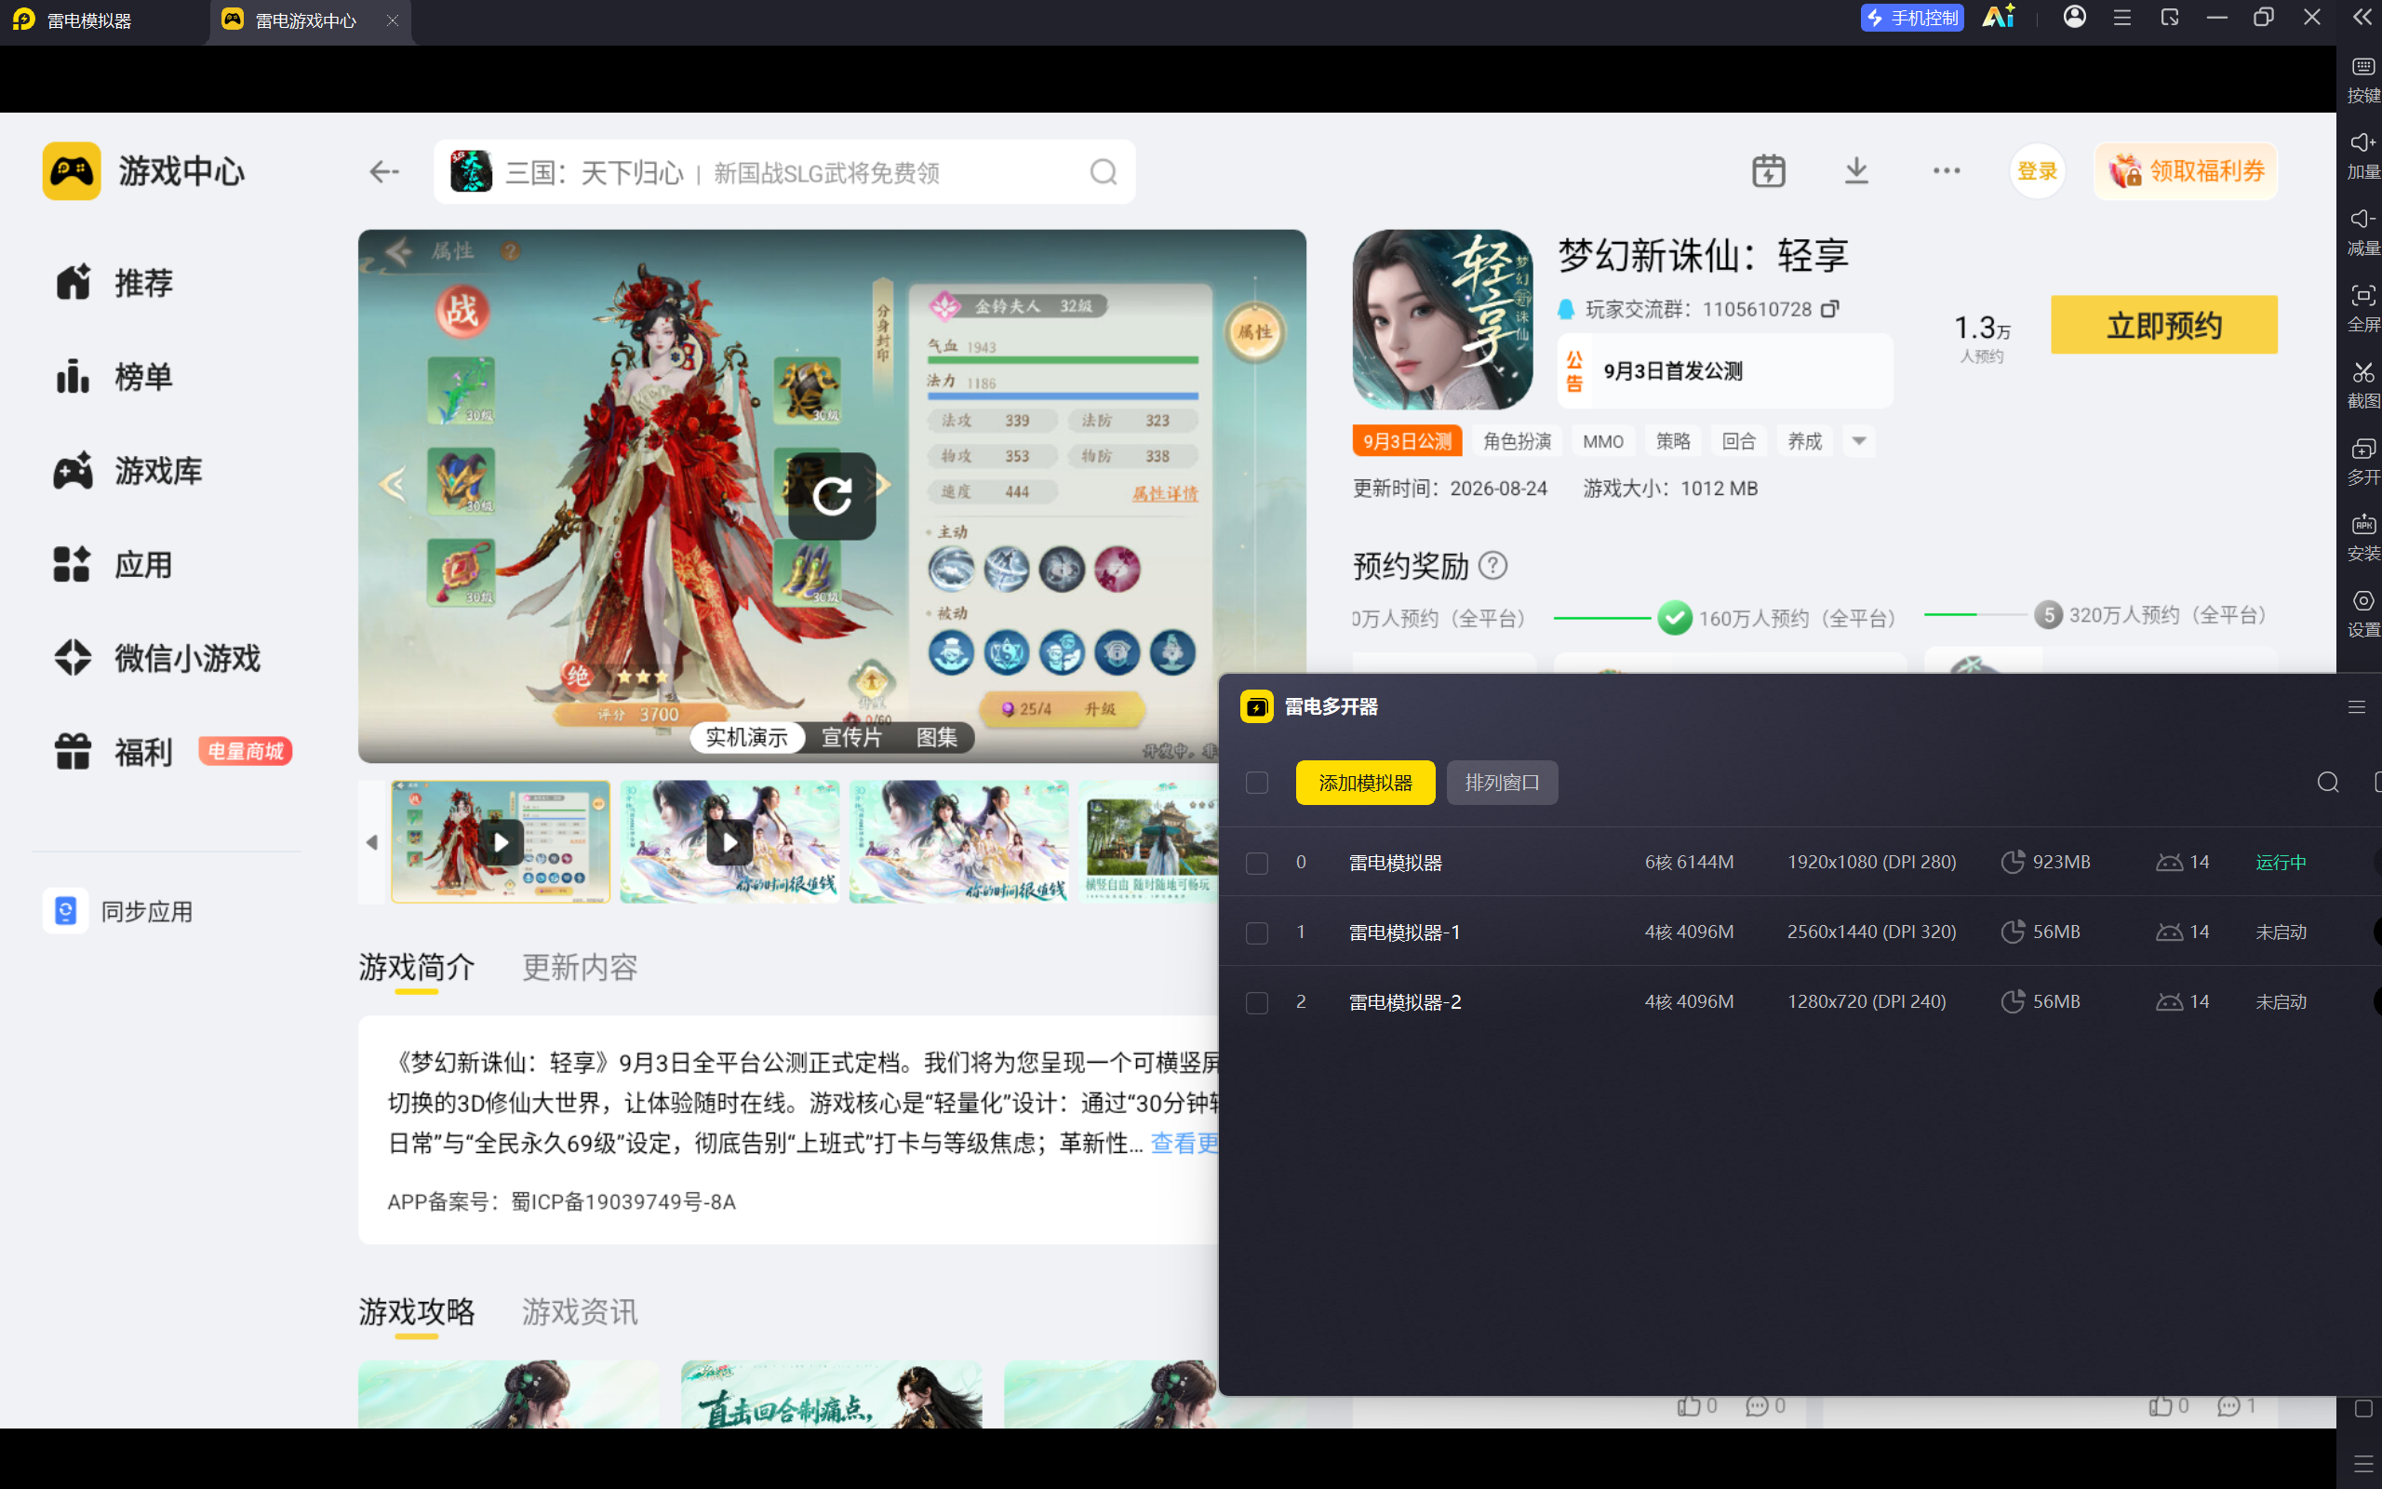The width and height of the screenshot is (2382, 1489).
Task: Click the 安装 APK install tool
Action: [x=2362, y=538]
